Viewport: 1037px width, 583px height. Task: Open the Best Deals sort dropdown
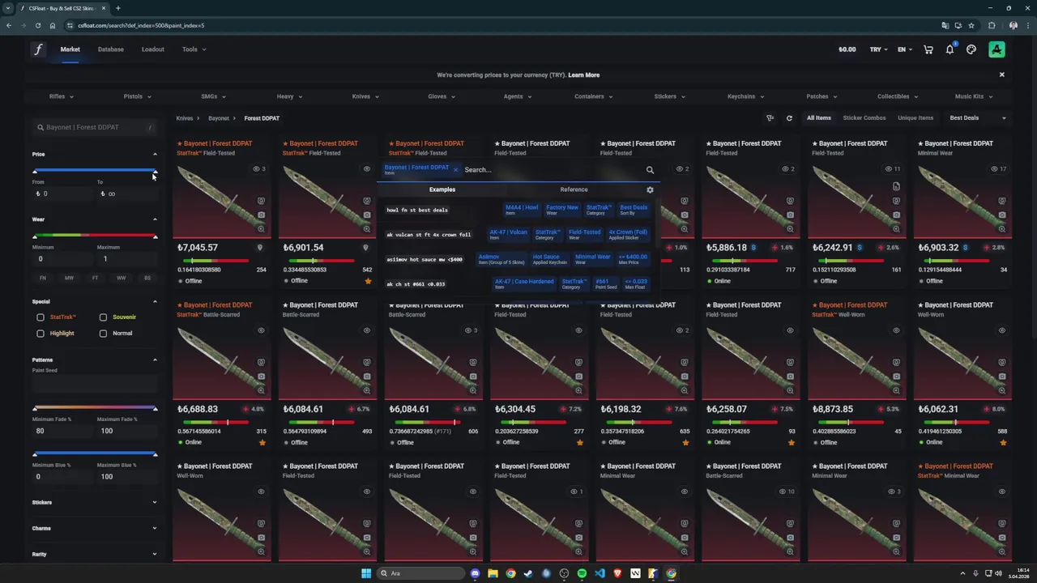click(978, 118)
